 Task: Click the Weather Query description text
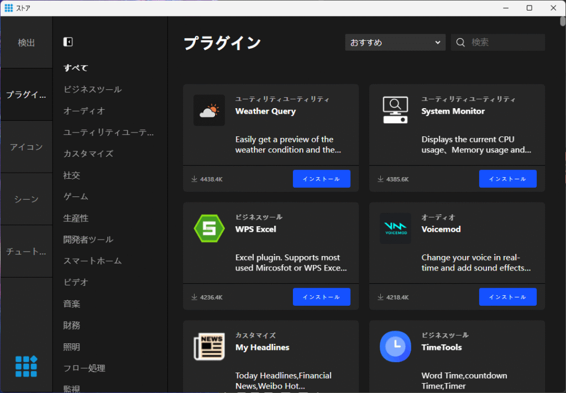pyautogui.click(x=288, y=145)
